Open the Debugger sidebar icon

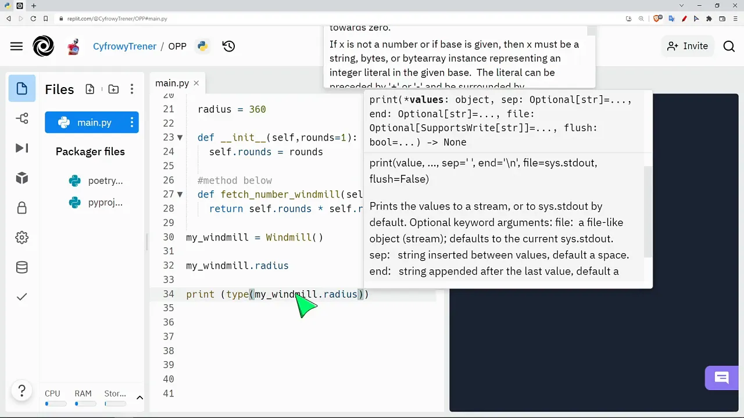tap(22, 148)
